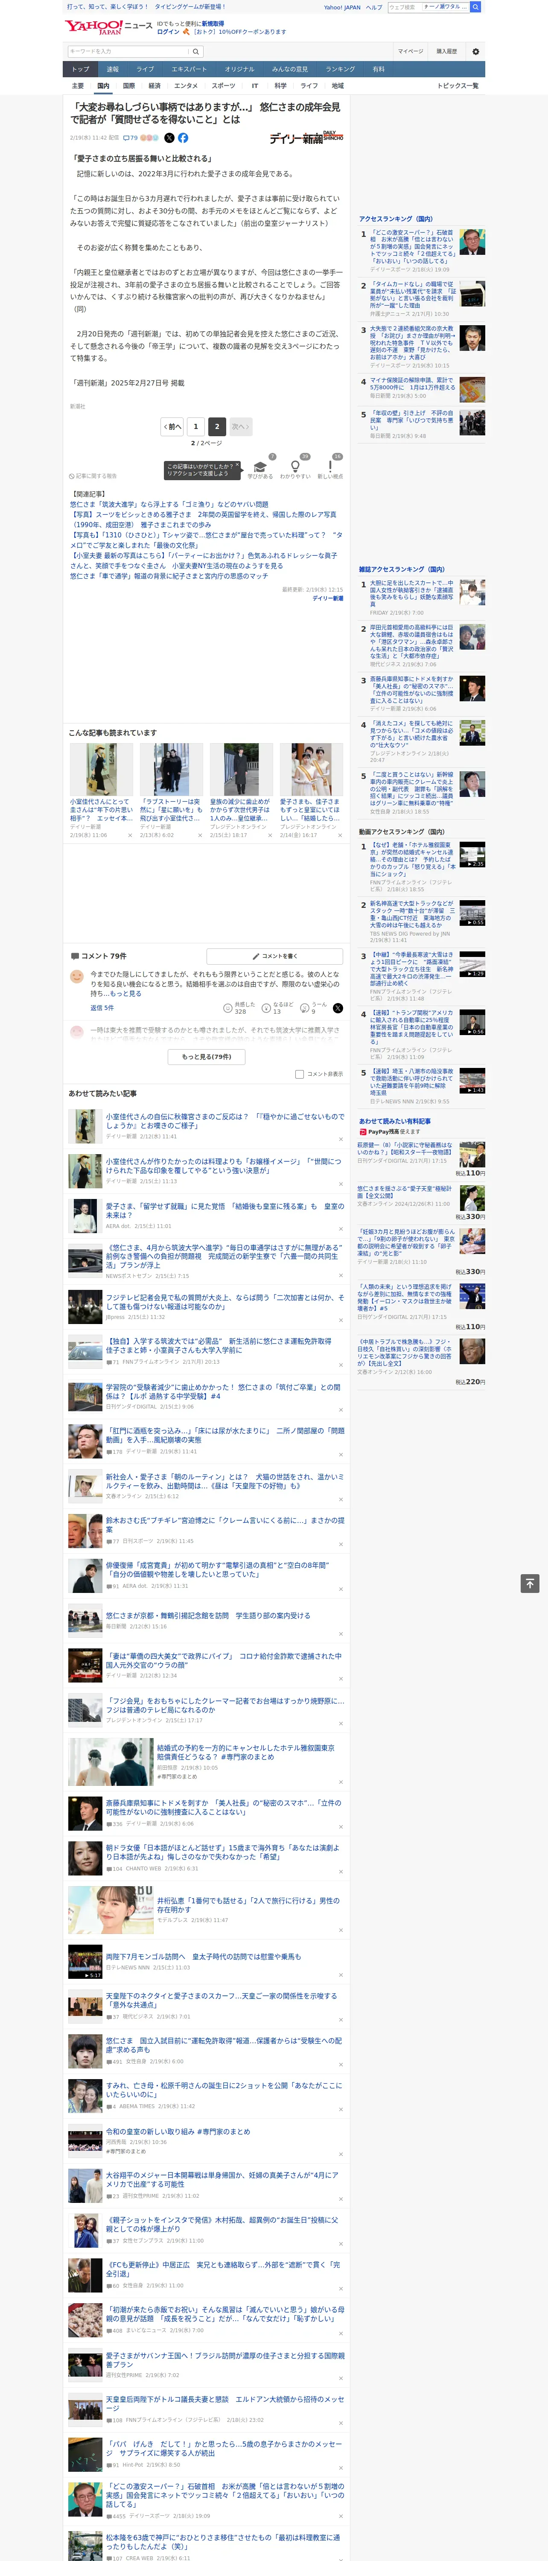Open article 小室佳代さんの自伝に秋篠宮さまのご反応は
Image resolution: width=548 pixels, height=2561 pixels.
225,1120
